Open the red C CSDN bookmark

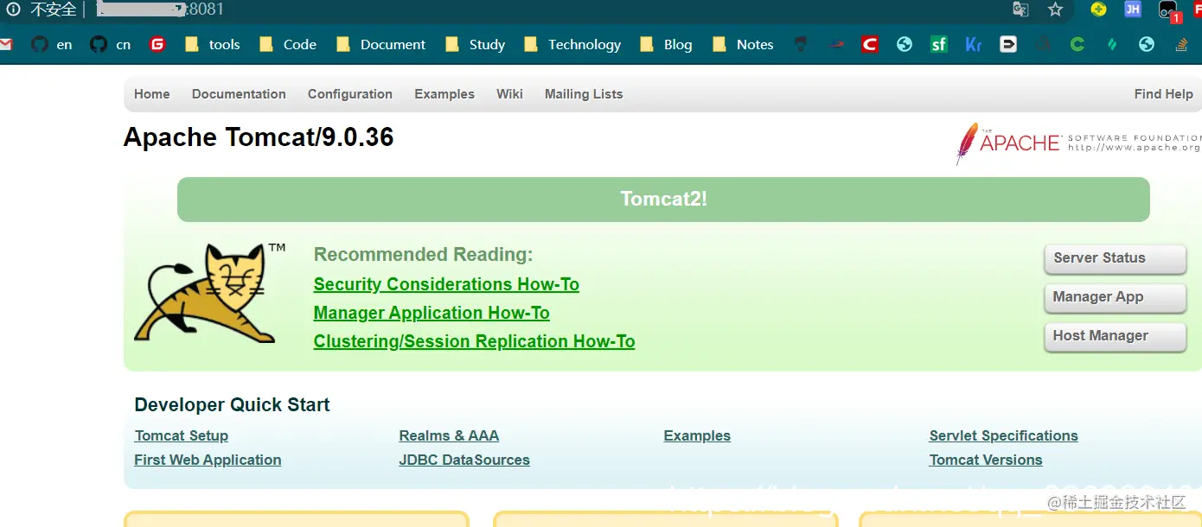(x=870, y=44)
